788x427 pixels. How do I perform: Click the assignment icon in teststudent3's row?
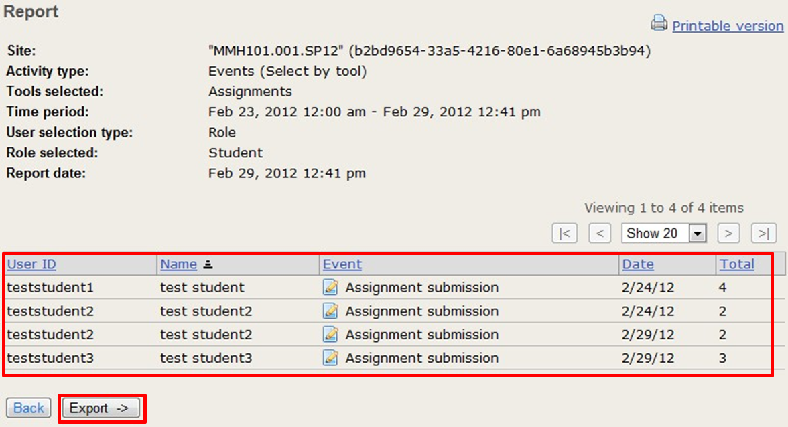[x=330, y=358]
